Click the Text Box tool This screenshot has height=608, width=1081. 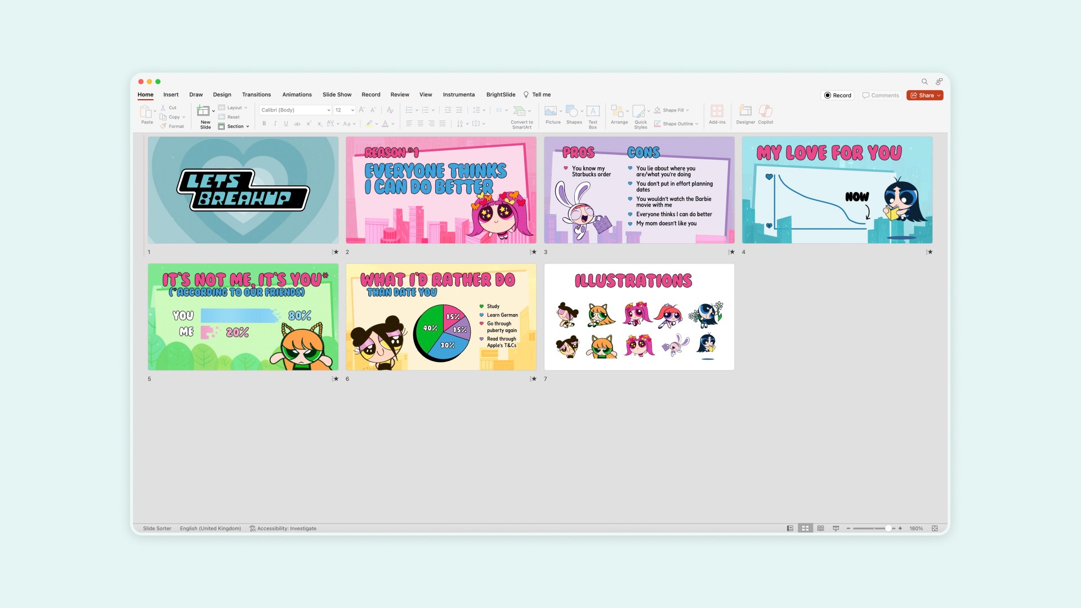click(592, 111)
